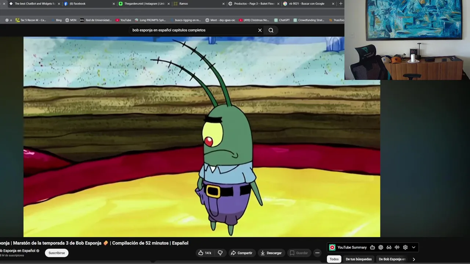
Task: Show more filter chips with right arrow
Action: (x=414, y=259)
